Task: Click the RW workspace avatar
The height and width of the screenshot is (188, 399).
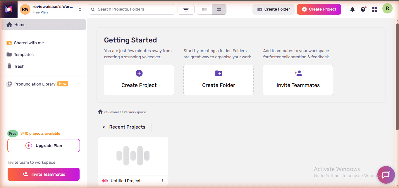Action: (25, 9)
